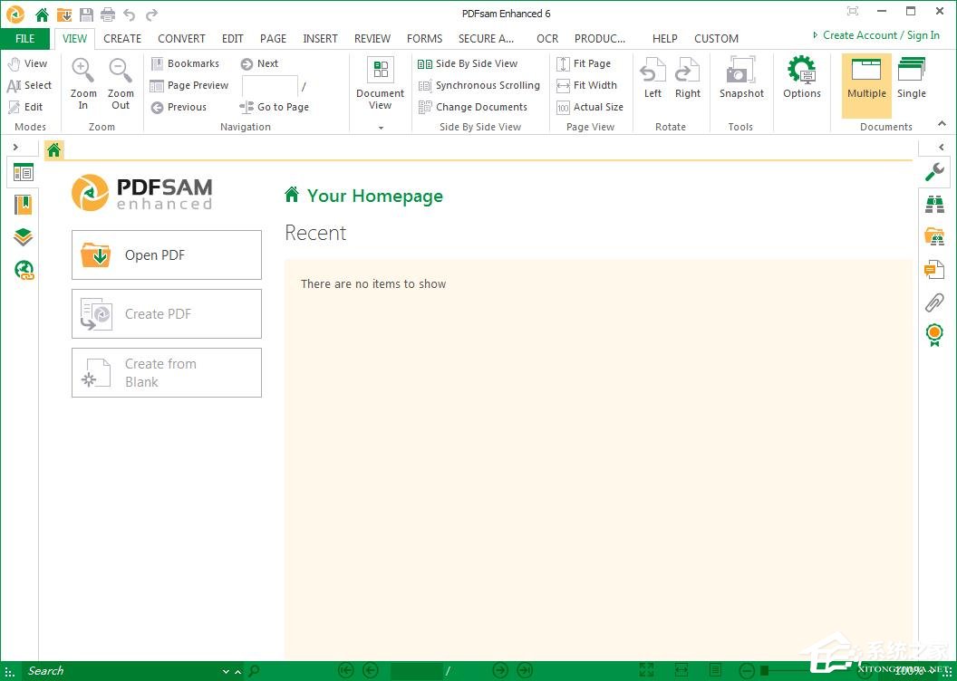Viewport: 957px width, 681px height.
Task: Expand the left sidebar with the arrow
Action: coord(16,147)
